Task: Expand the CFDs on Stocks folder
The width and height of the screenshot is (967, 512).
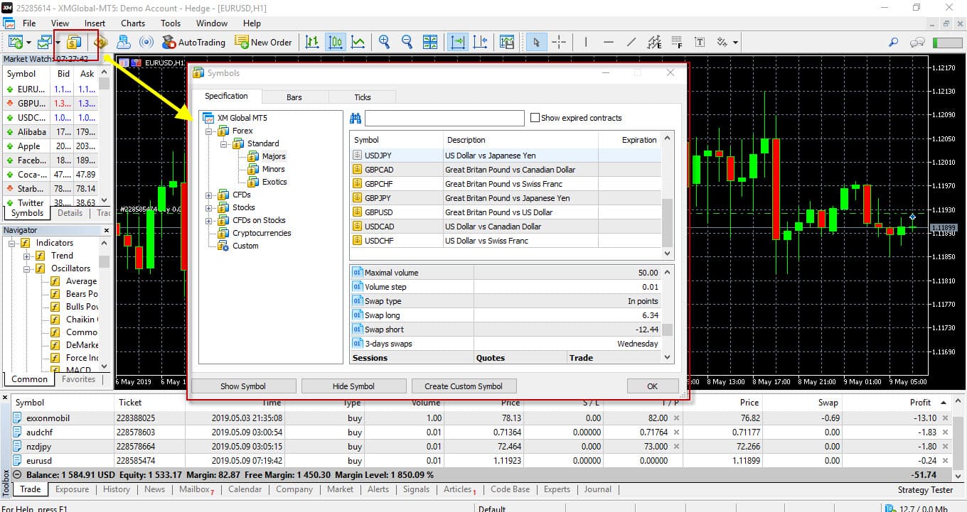Action: [x=210, y=221]
